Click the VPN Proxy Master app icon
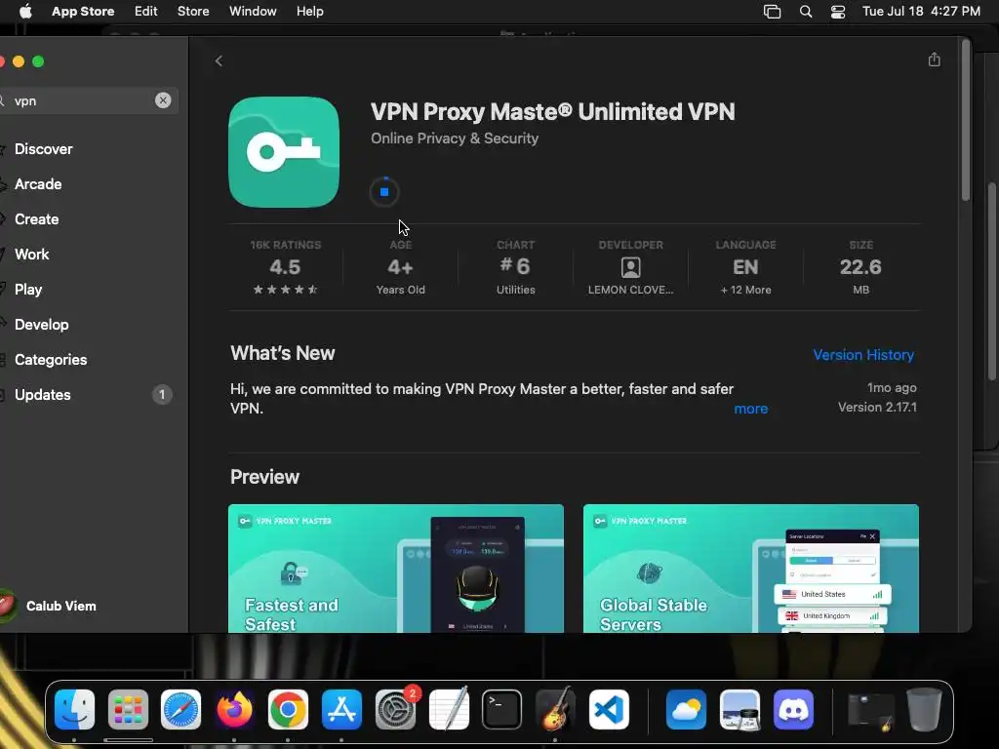The image size is (999, 749). click(284, 151)
